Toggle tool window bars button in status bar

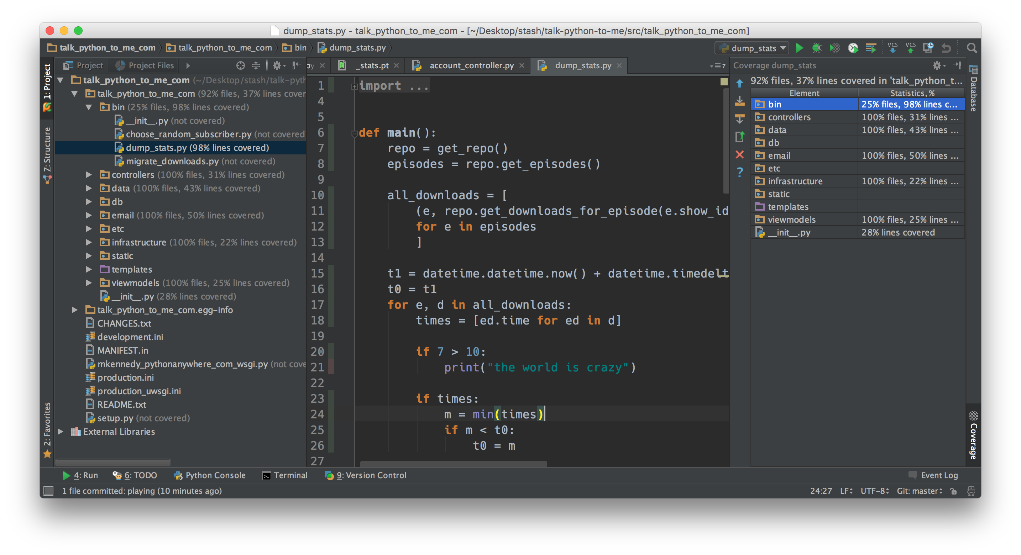click(48, 491)
